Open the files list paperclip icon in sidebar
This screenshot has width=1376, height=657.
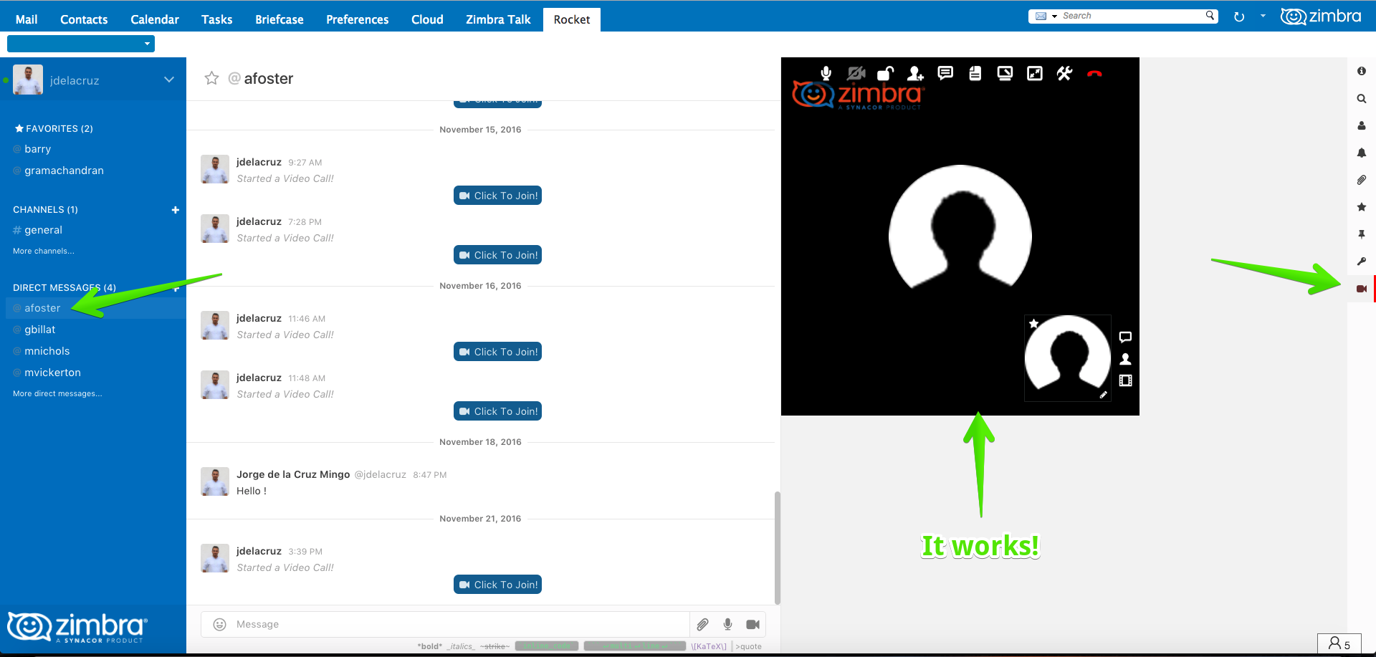coord(1361,180)
